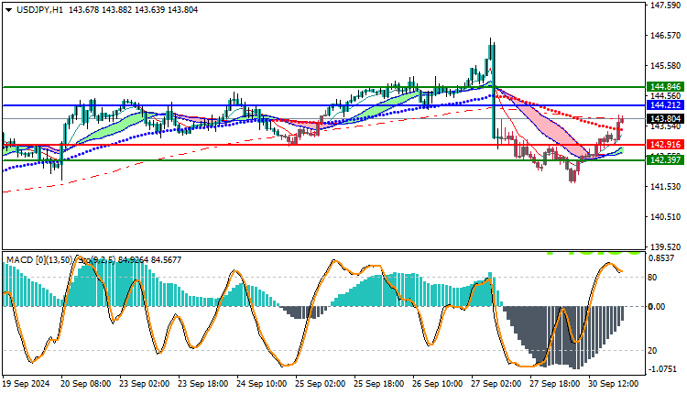Click the 140.510 price scale value
The height and width of the screenshot is (394, 687).
pos(666,217)
